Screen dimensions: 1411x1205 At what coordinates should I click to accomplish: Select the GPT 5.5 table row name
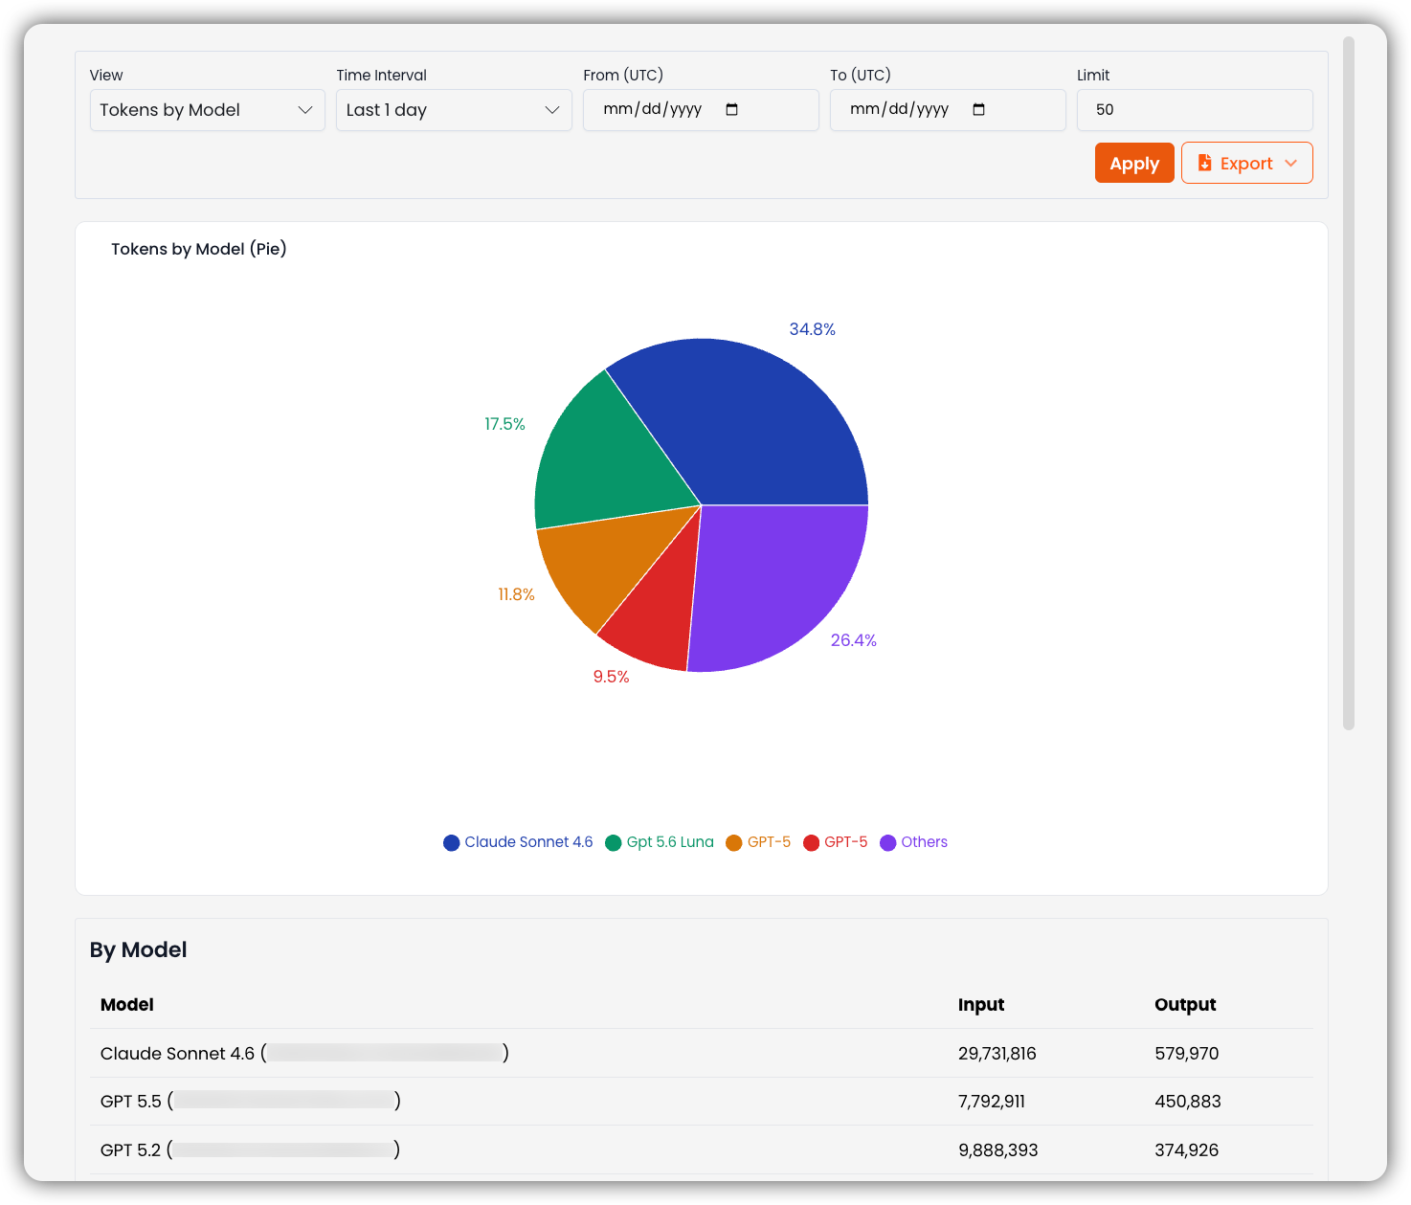(251, 1101)
